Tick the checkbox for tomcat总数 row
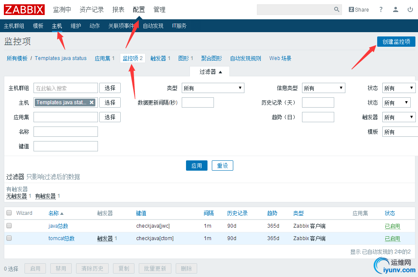Viewport: 418px width, 277px height. click(9, 238)
